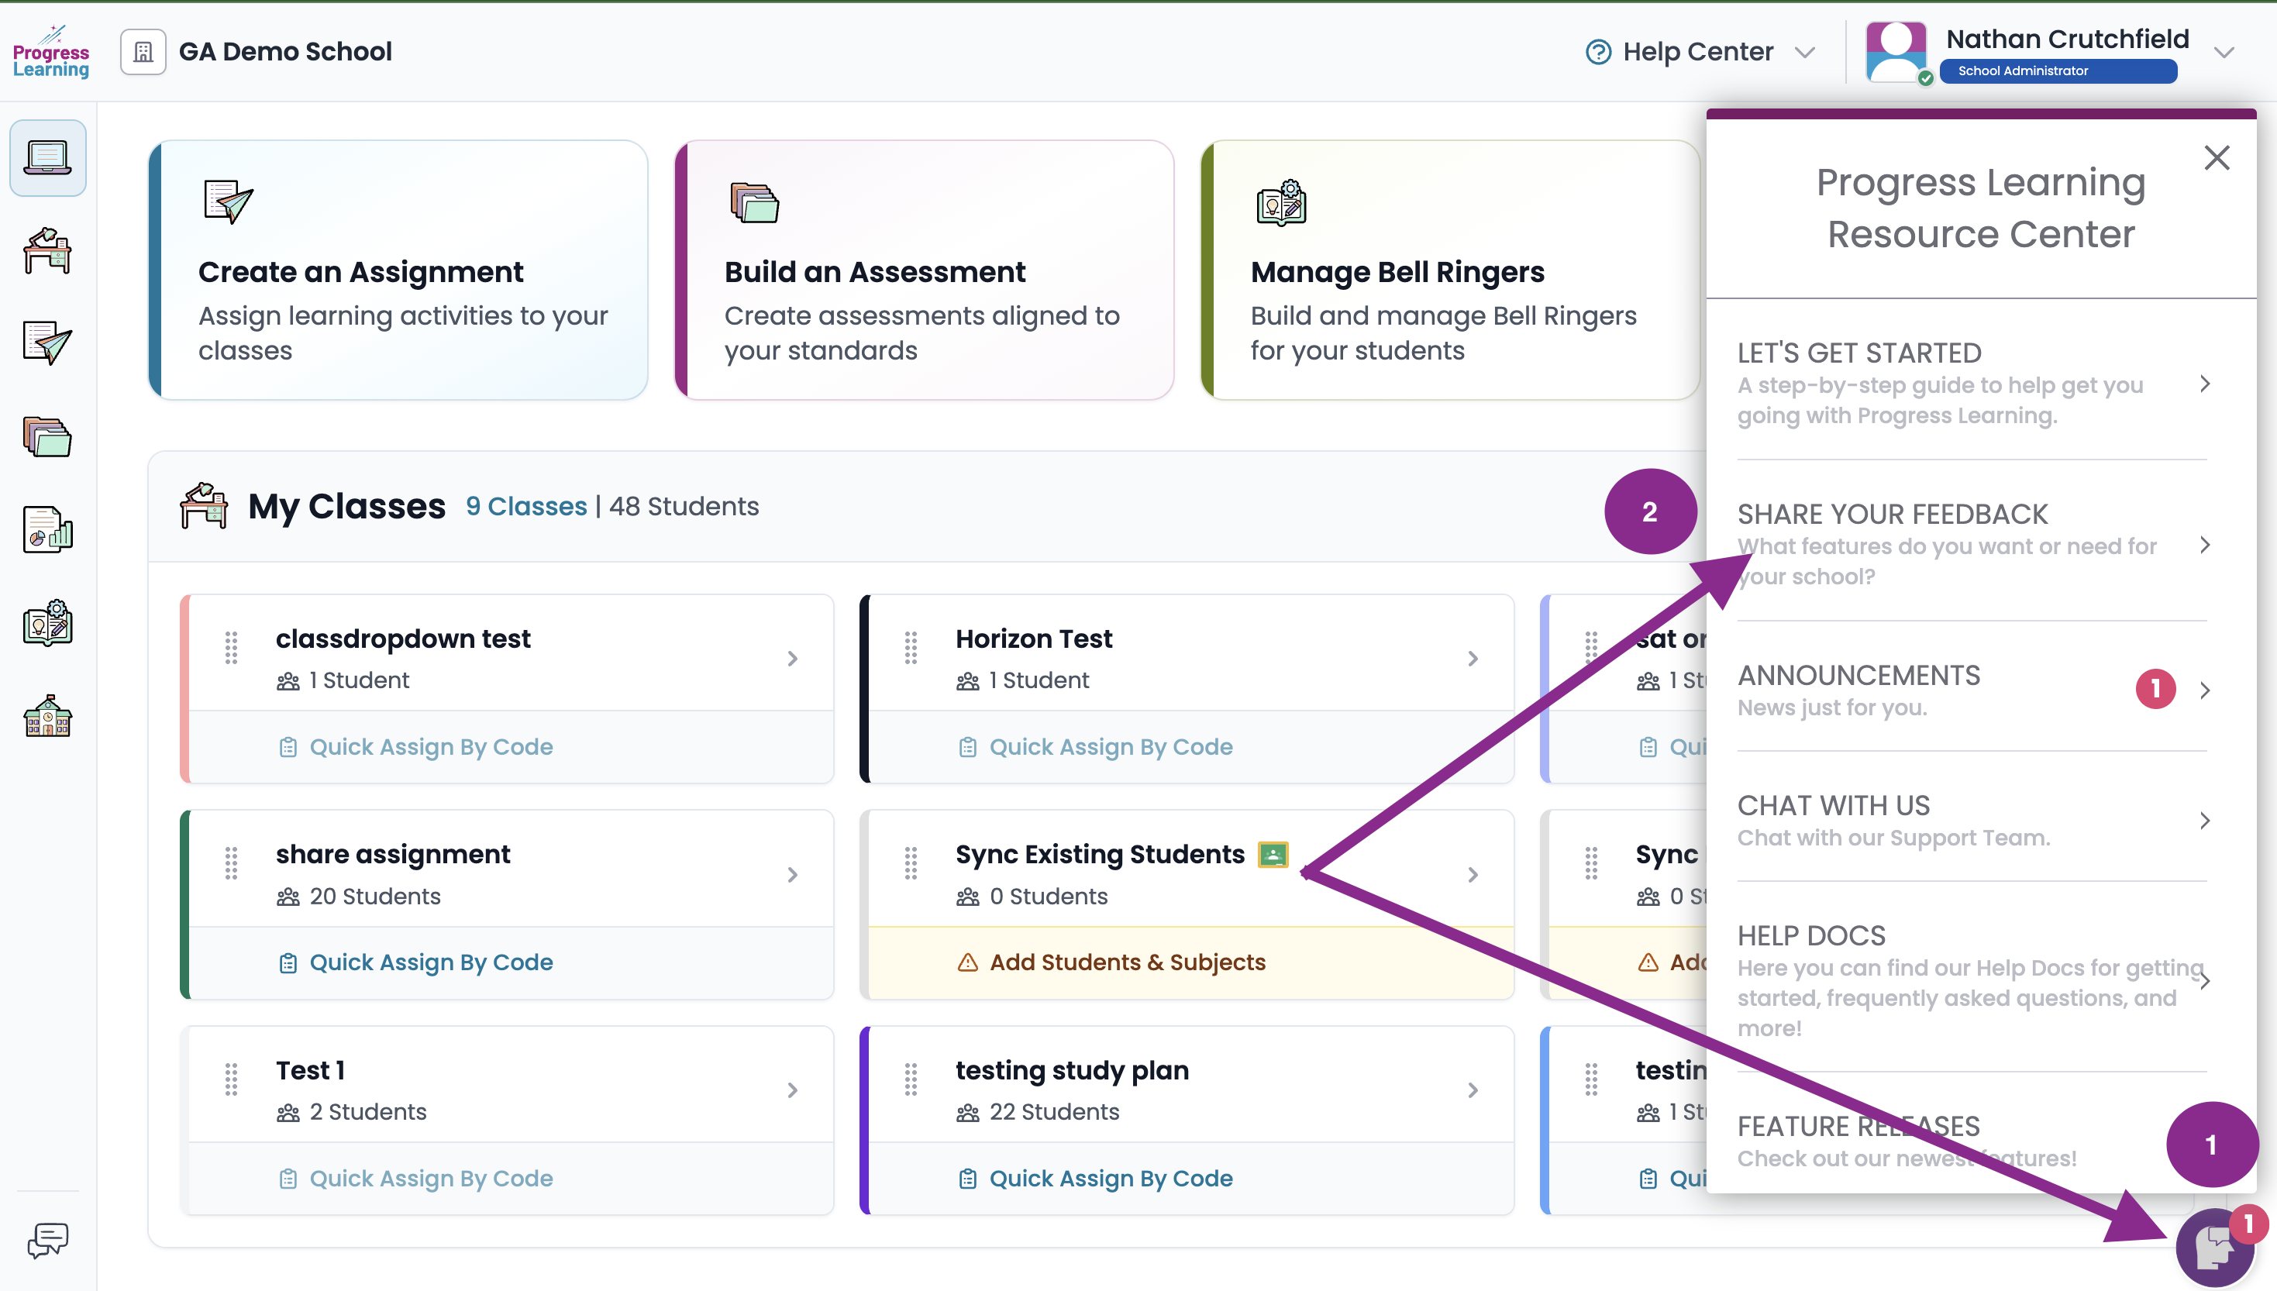
Task: Click Nathan Crutchfield's profile avatar
Action: click(x=1896, y=51)
